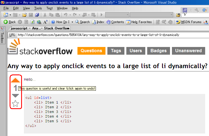The height and width of the screenshot is (136, 209).
Task: Click the Stop page loading icon
Action: (x=26, y=22)
